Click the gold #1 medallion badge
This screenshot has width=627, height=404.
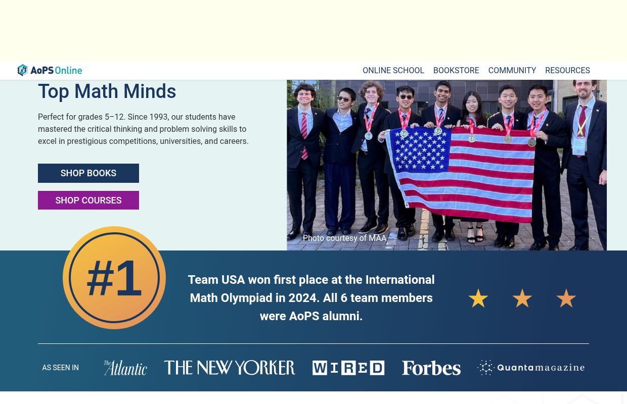(x=114, y=278)
